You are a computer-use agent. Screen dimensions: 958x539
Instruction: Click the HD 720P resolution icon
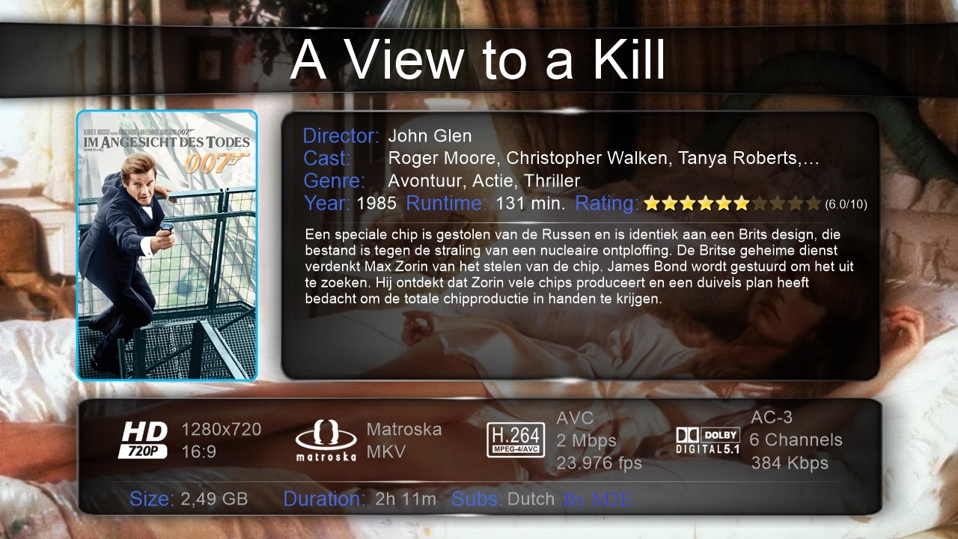point(144,439)
